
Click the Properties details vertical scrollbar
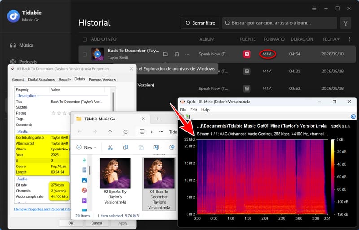pyautogui.click(x=113, y=101)
